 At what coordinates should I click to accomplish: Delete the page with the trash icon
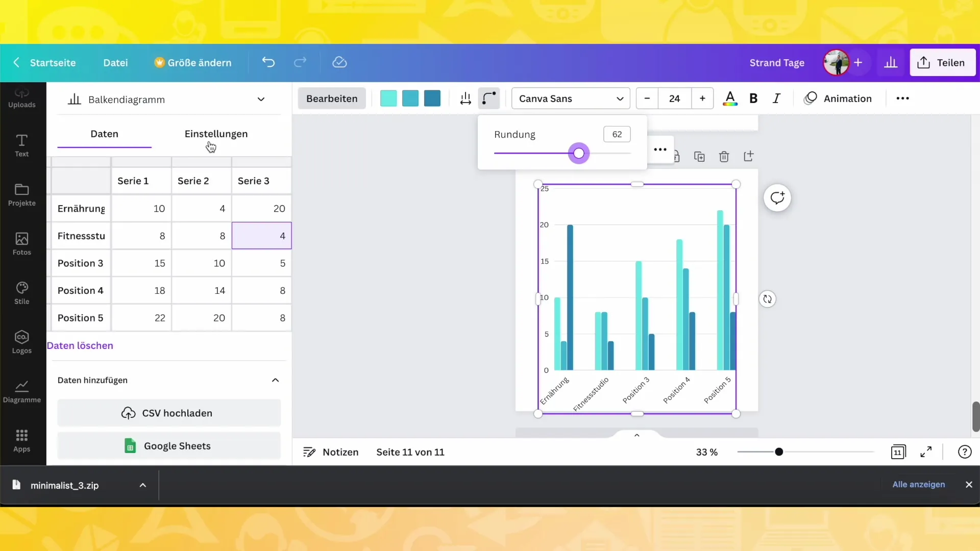coord(724,157)
